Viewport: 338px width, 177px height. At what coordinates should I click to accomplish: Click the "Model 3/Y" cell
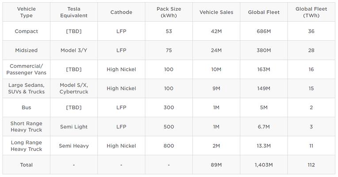[x=74, y=50]
